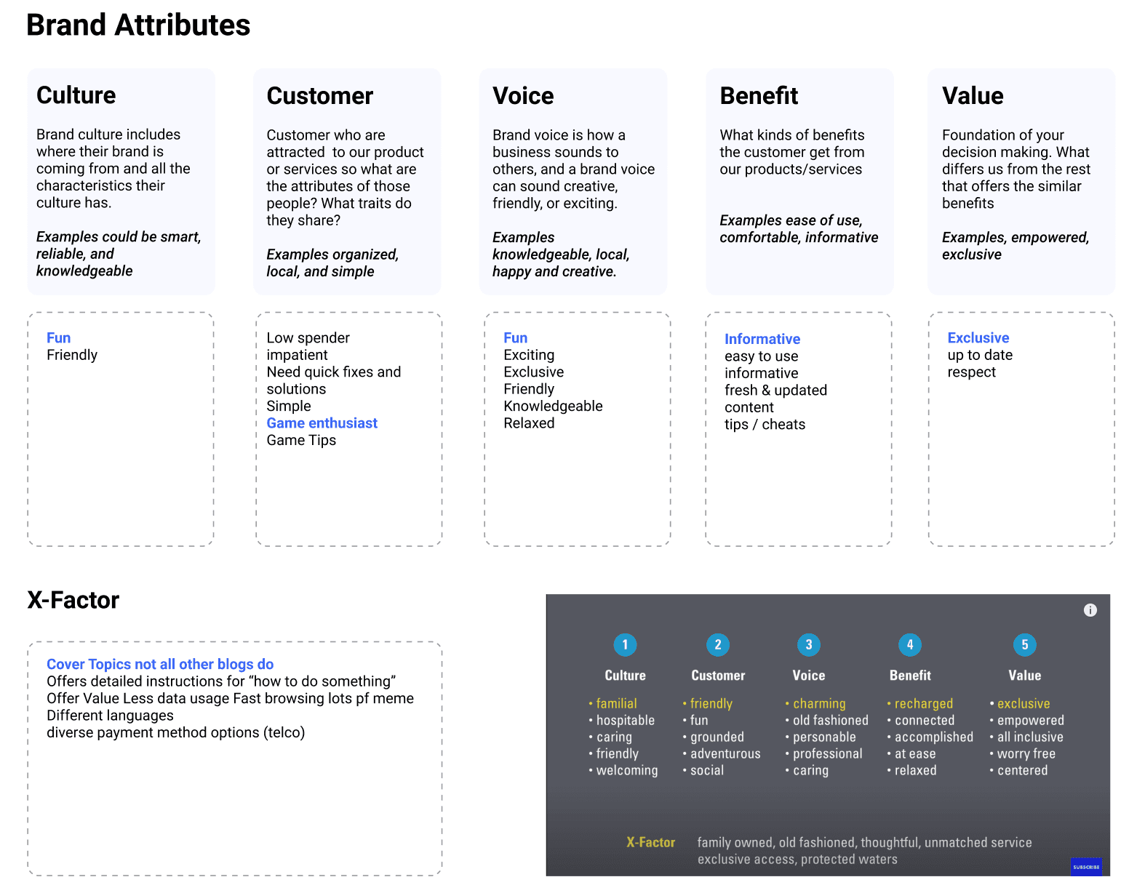Click the blue Subscribe button on the video
Image resolution: width=1145 pixels, height=893 pixels.
[1086, 867]
